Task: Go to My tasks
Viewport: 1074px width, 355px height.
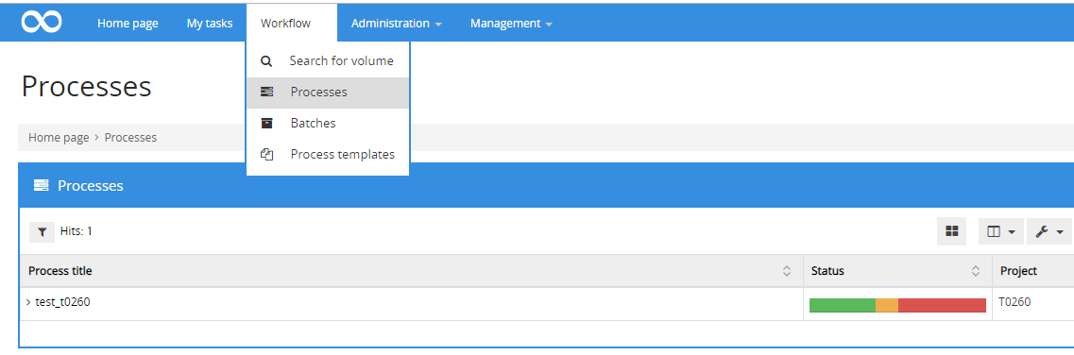Action: [210, 24]
